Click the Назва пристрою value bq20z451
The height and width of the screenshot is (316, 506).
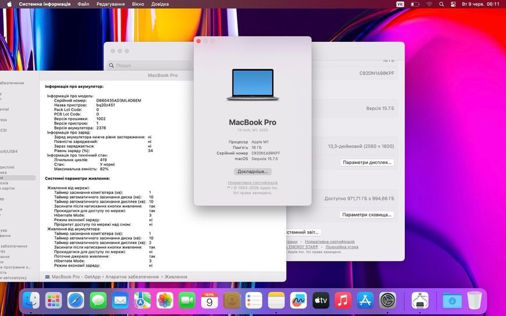click(x=105, y=105)
